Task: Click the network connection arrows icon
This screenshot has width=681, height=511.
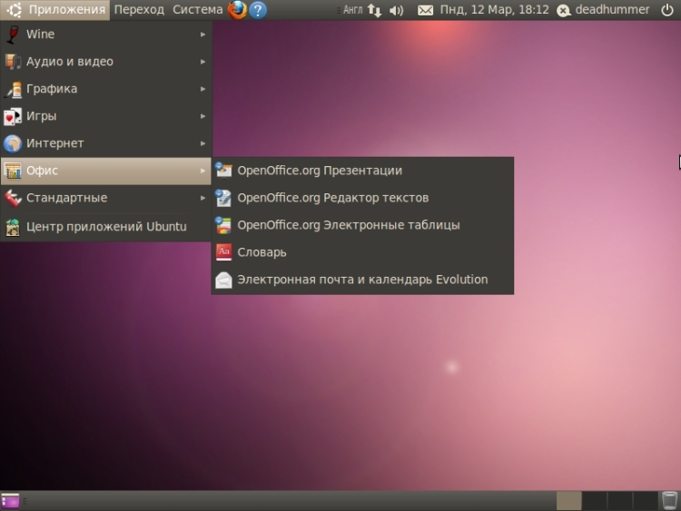Action: pyautogui.click(x=375, y=10)
